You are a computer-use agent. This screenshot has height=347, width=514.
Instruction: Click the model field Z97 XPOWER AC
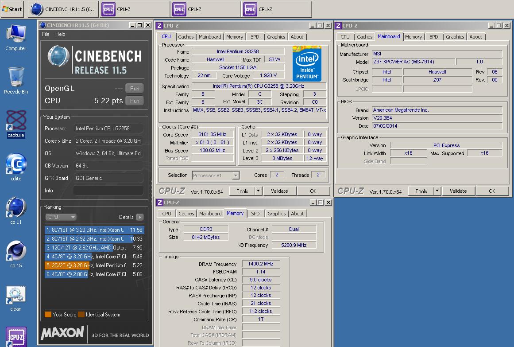(x=414, y=62)
